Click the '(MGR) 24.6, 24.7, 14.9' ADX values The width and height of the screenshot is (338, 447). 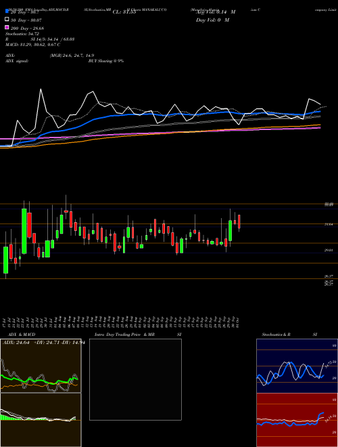click(x=72, y=56)
